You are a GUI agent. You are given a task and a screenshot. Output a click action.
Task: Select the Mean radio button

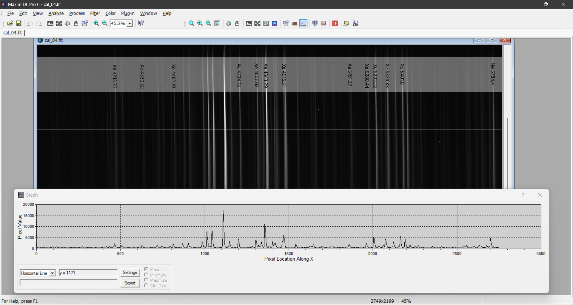146,269
